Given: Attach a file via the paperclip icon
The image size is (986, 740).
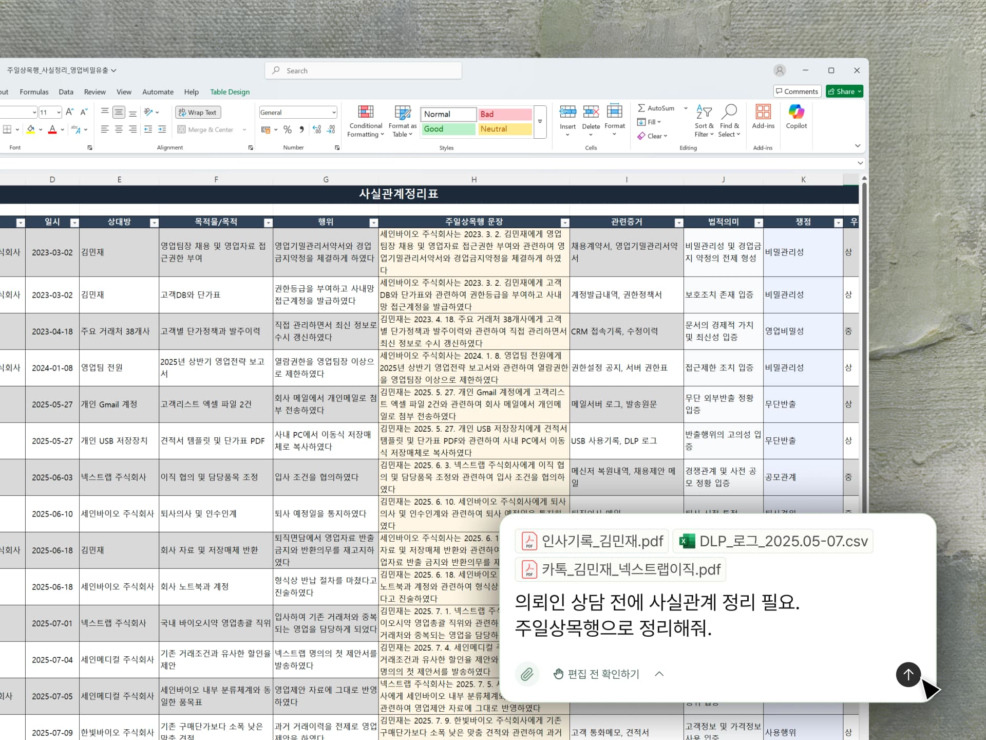Looking at the screenshot, I should point(527,674).
